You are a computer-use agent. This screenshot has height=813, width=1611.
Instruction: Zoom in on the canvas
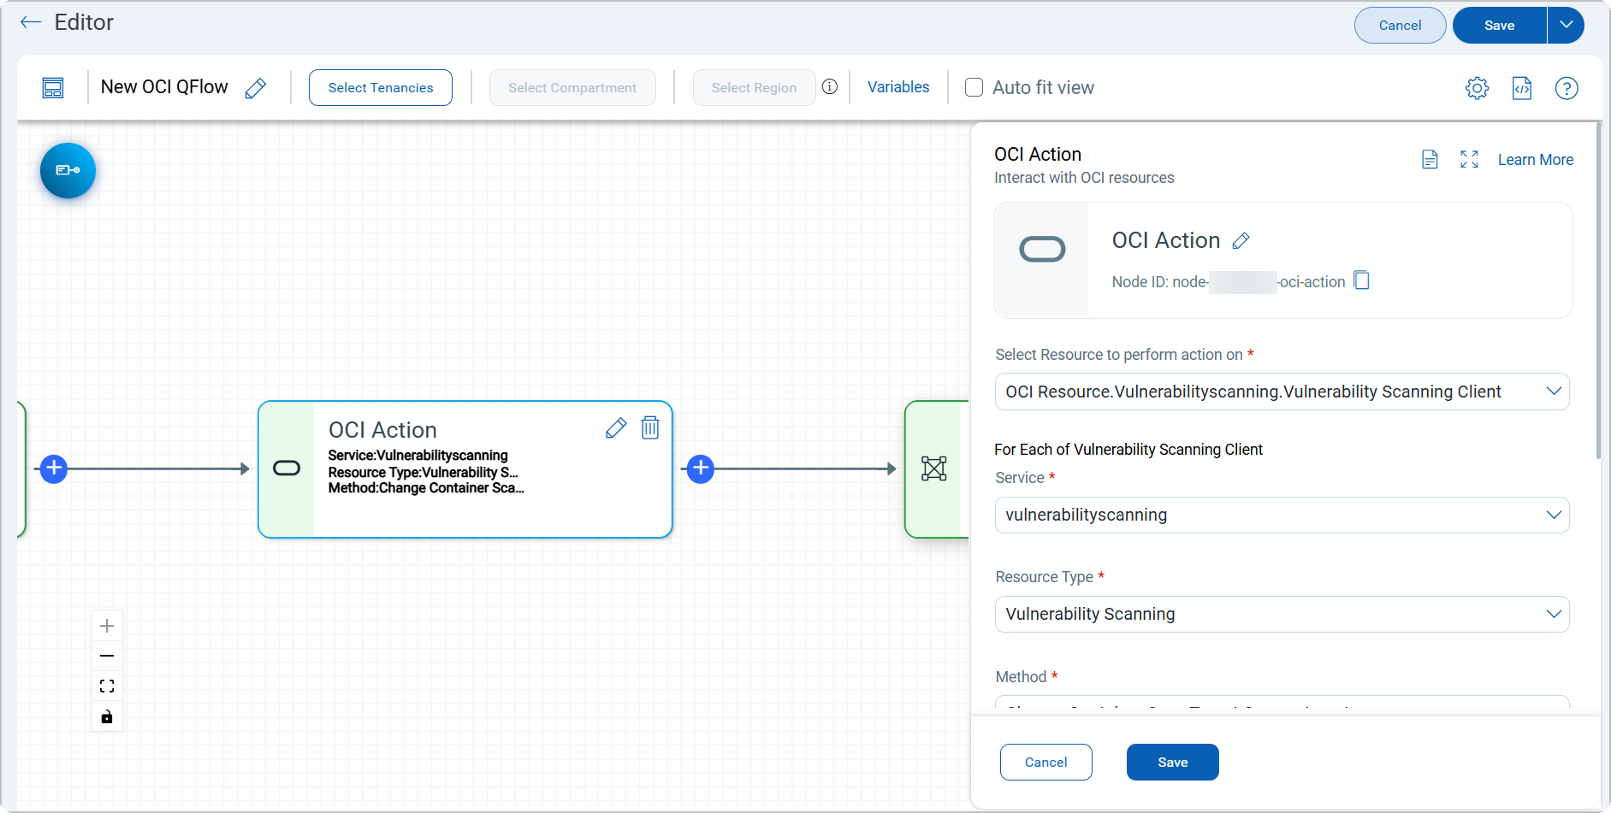pyautogui.click(x=107, y=626)
